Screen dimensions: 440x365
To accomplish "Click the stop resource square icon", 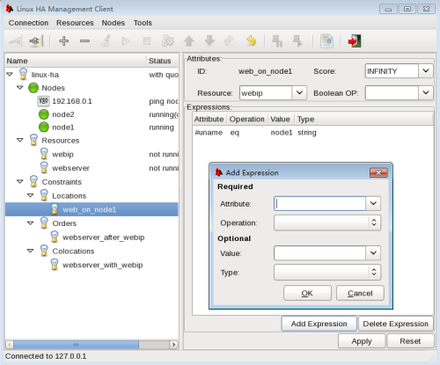I will coord(147,41).
